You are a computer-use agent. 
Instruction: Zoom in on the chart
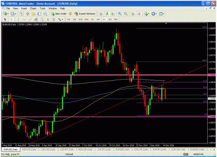tap(120, 14)
